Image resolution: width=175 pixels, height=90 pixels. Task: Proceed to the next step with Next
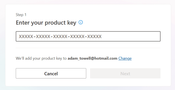(x=125, y=73)
